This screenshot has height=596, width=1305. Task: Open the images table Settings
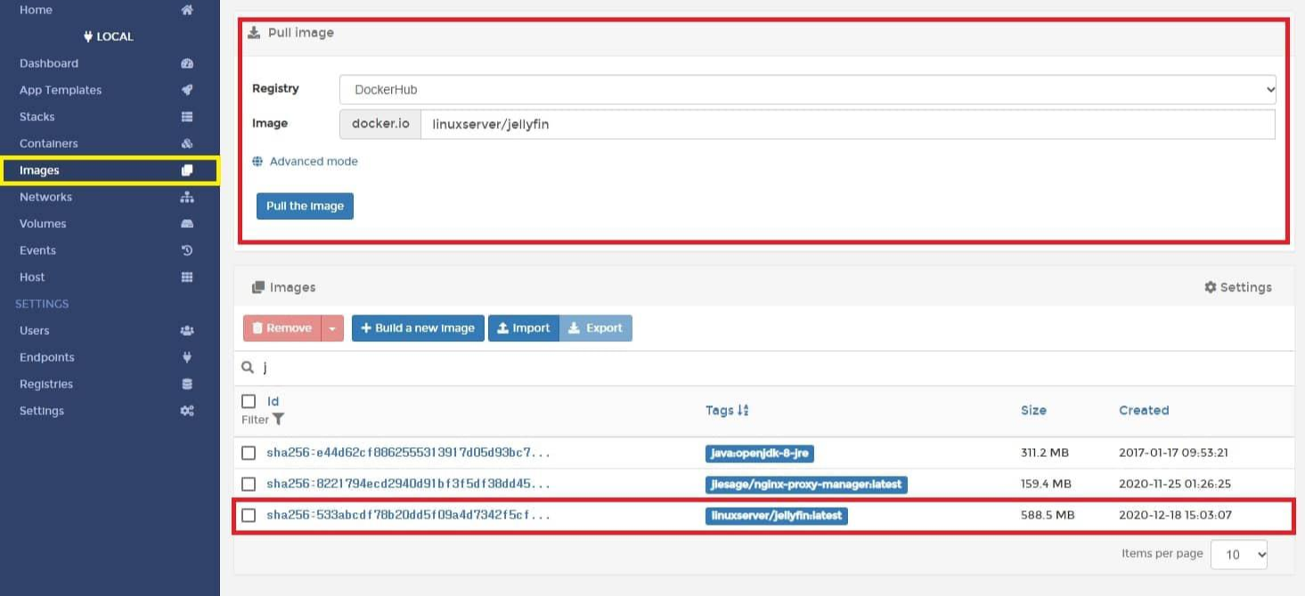click(1238, 287)
